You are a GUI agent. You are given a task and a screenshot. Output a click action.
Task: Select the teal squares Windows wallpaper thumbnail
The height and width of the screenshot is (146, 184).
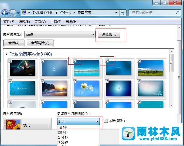[22, 88]
